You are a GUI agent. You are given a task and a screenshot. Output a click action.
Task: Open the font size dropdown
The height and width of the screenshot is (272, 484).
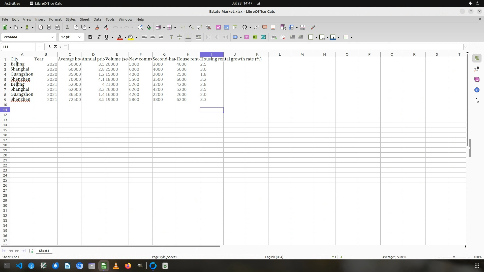[x=80, y=37]
